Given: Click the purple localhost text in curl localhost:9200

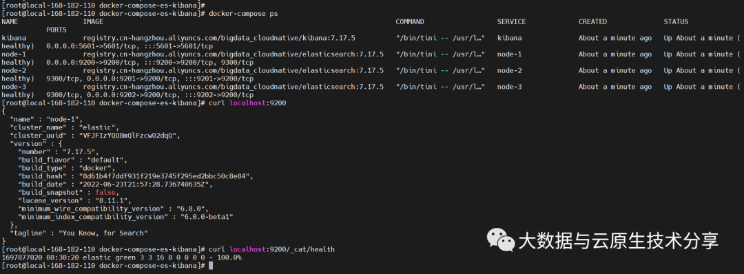Looking at the screenshot, I should 248,103.
